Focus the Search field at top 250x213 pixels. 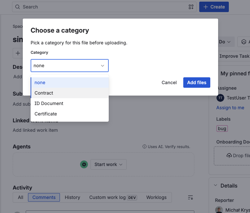tap(104, 7)
